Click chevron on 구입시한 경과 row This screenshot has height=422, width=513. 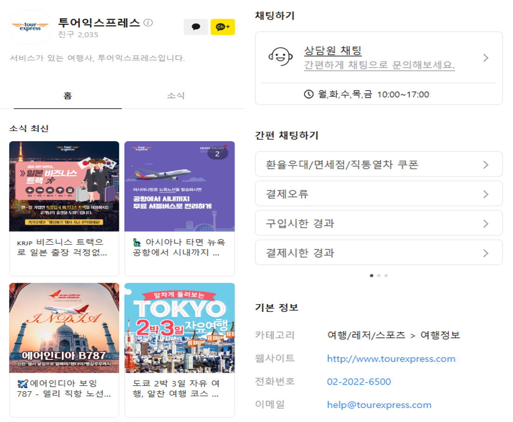click(486, 224)
